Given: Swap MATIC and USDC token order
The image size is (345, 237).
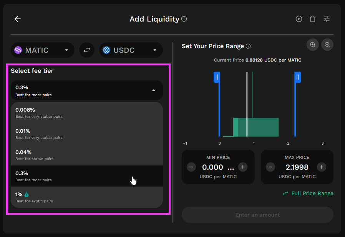Looking at the screenshot, I should point(87,50).
